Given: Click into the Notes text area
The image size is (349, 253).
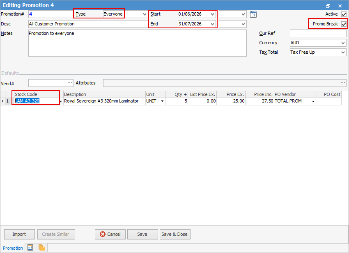Looking at the screenshot, I should click(137, 43).
